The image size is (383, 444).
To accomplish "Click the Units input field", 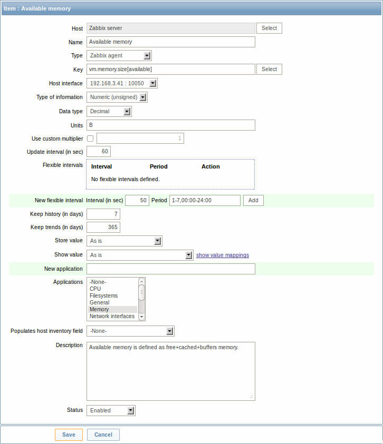I will tap(170, 125).
